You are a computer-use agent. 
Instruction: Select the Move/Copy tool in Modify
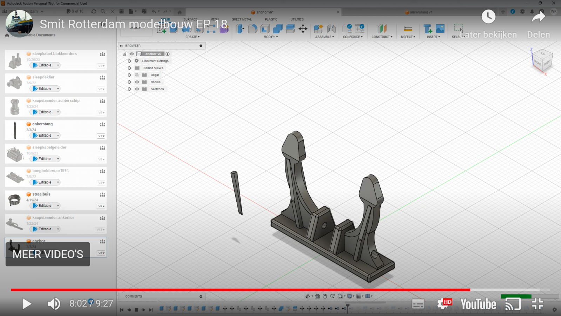pyautogui.click(x=303, y=29)
